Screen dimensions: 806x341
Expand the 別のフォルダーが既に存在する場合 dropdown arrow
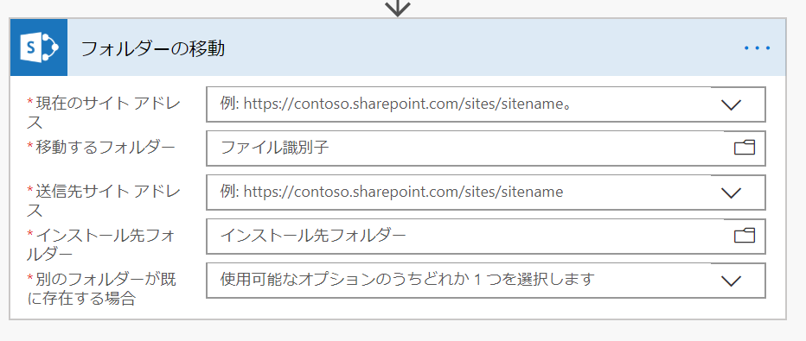pos(731,281)
